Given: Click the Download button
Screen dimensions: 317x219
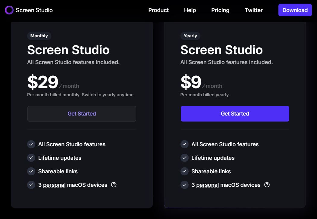Looking at the screenshot, I should click(295, 10).
